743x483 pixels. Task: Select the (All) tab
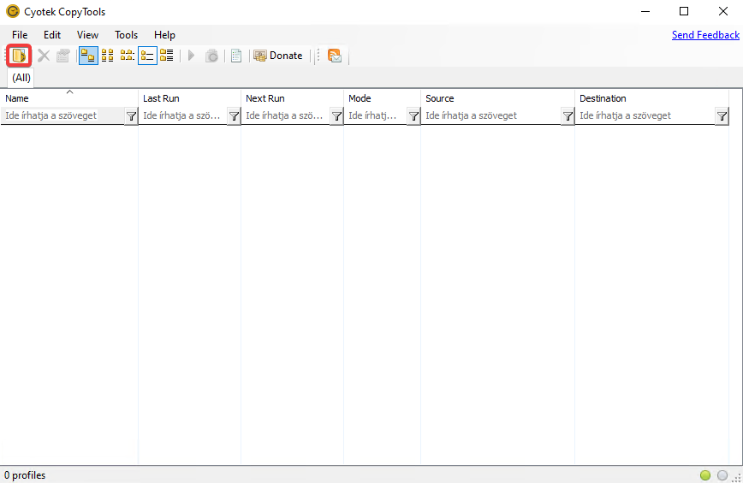pyautogui.click(x=21, y=78)
